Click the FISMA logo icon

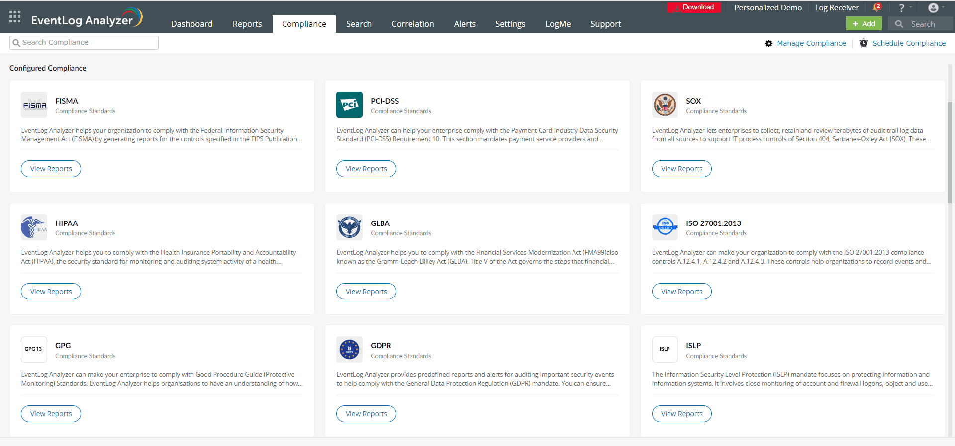34,105
